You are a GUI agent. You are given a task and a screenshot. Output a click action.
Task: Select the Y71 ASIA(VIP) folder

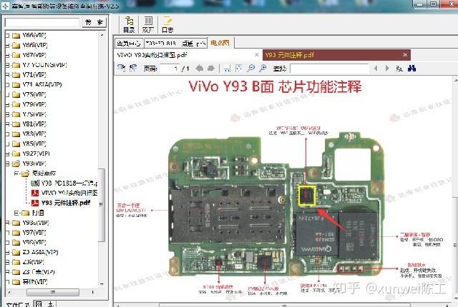(42, 85)
